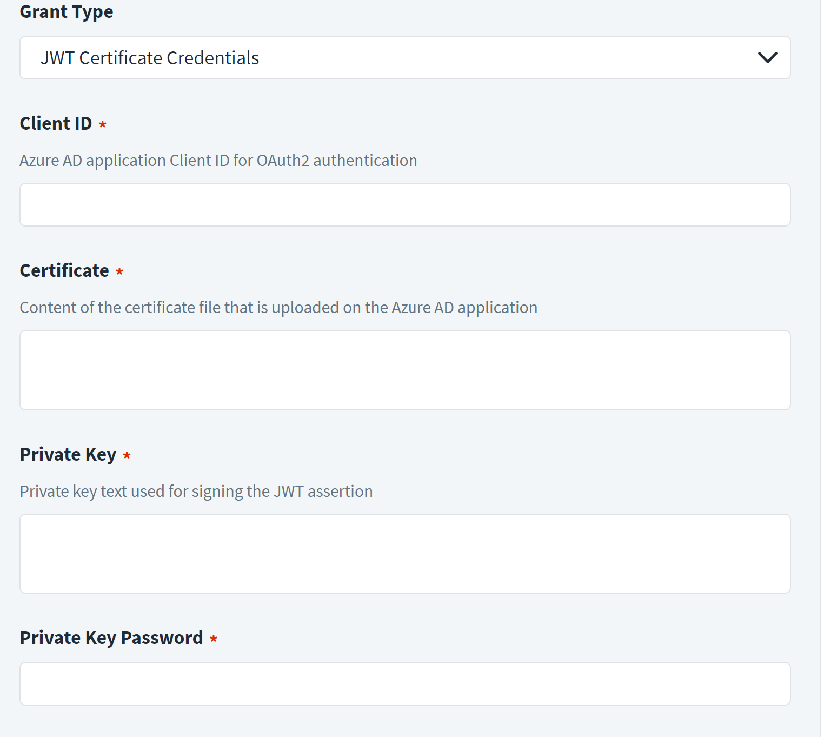Click the Private Key label
The width and height of the screenshot is (824, 737).
[x=68, y=455]
